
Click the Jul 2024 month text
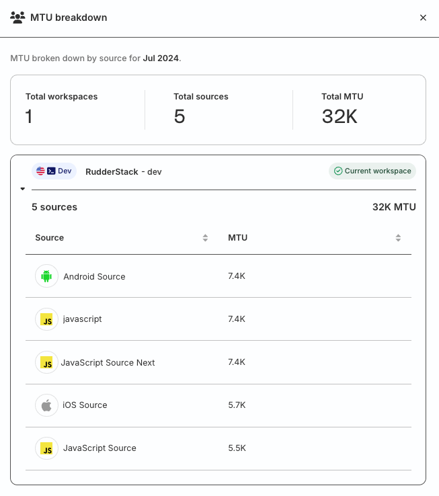click(x=161, y=58)
